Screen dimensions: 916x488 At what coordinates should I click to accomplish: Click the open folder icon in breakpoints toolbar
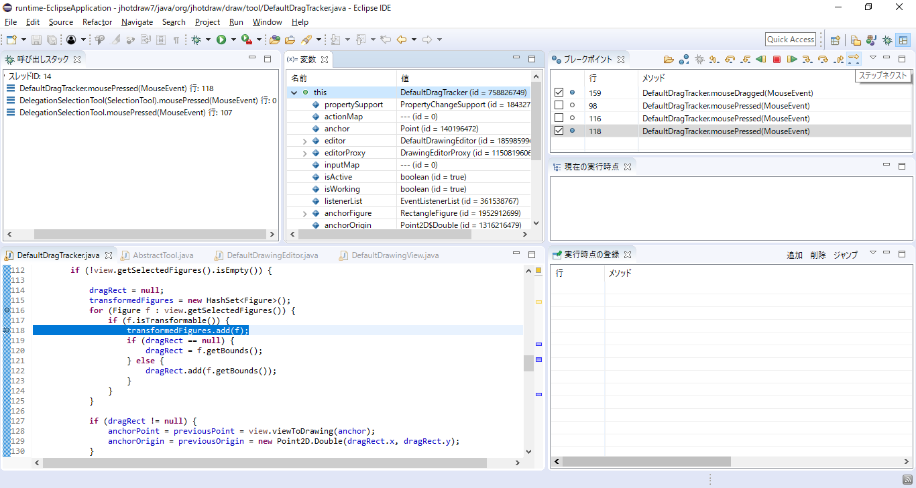[669, 60]
